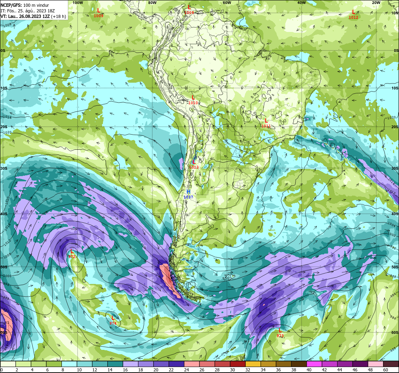Click the L 1010 low marker over Bolivia
Image resolution: width=399 pixels, height=373 pixels.
[193, 100]
